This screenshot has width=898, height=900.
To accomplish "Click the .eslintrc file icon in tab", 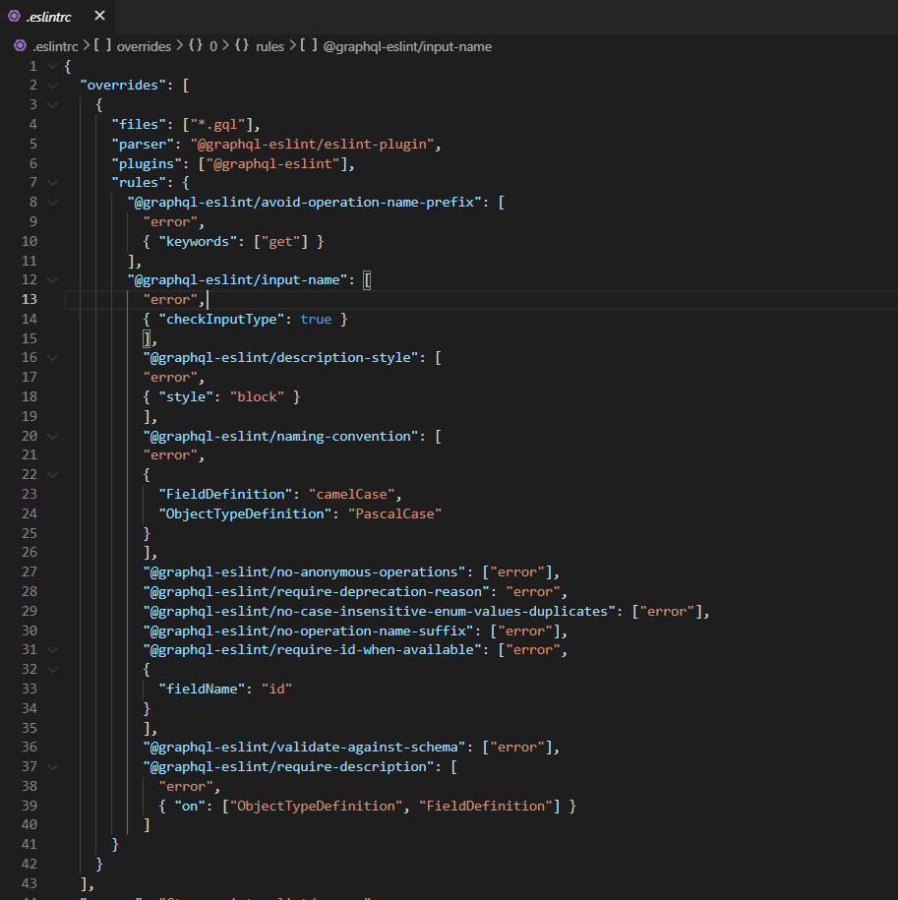I will 16,16.
